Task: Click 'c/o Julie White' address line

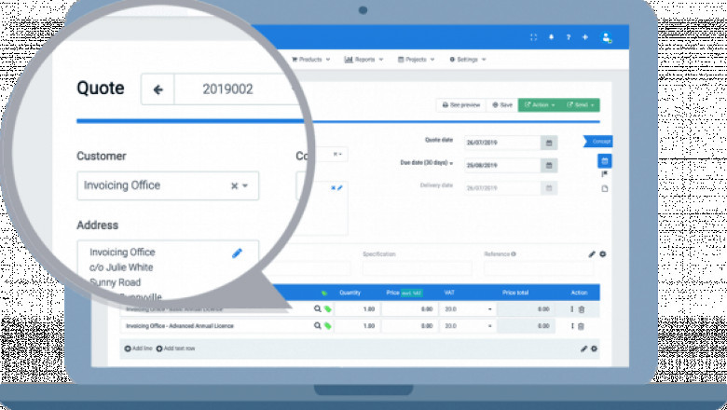Action: pos(121,267)
